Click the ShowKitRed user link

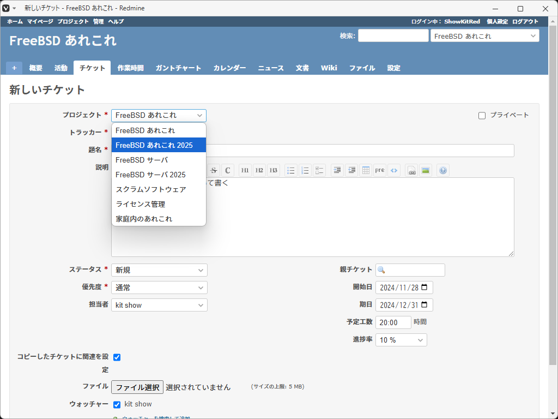click(462, 21)
